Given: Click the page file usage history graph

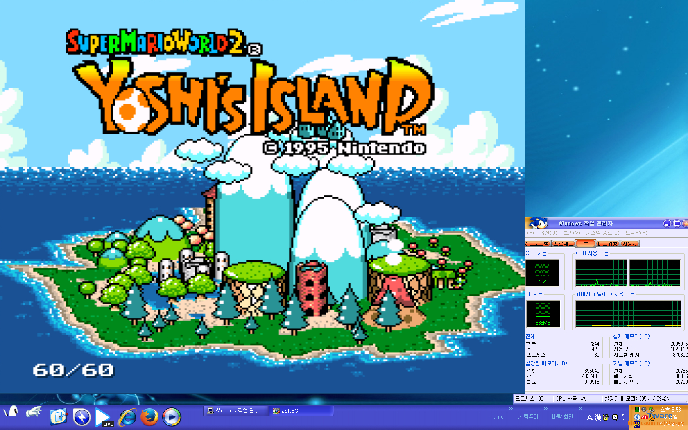Looking at the screenshot, I should click(x=628, y=314).
